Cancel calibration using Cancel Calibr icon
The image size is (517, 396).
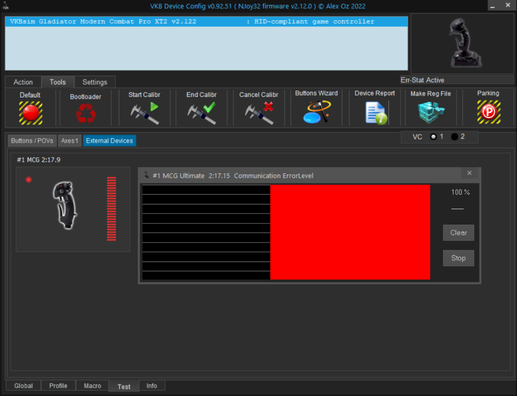point(259,113)
